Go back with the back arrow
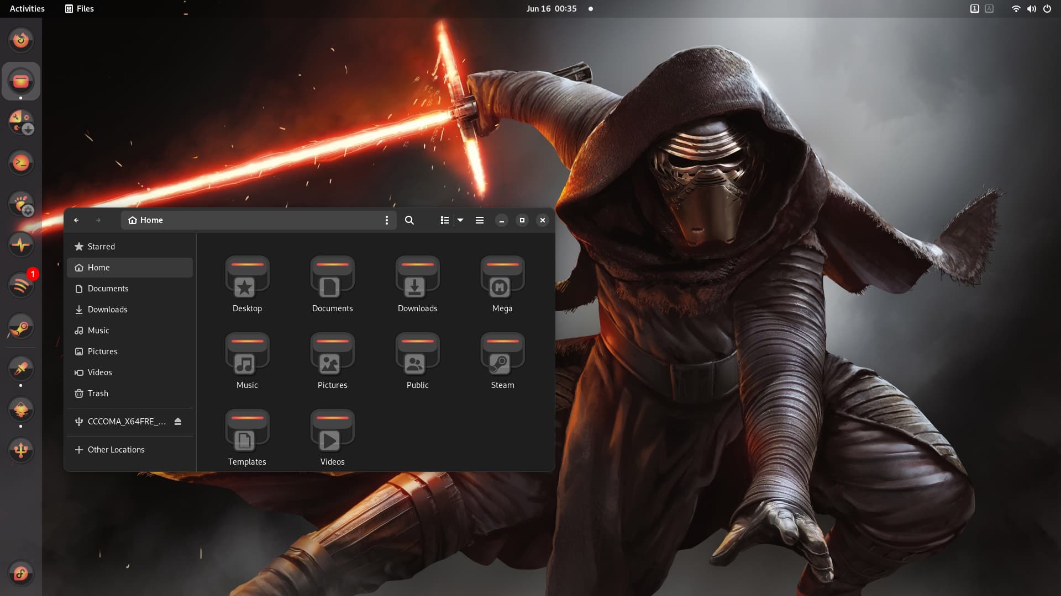This screenshot has height=596, width=1061. coord(76,220)
